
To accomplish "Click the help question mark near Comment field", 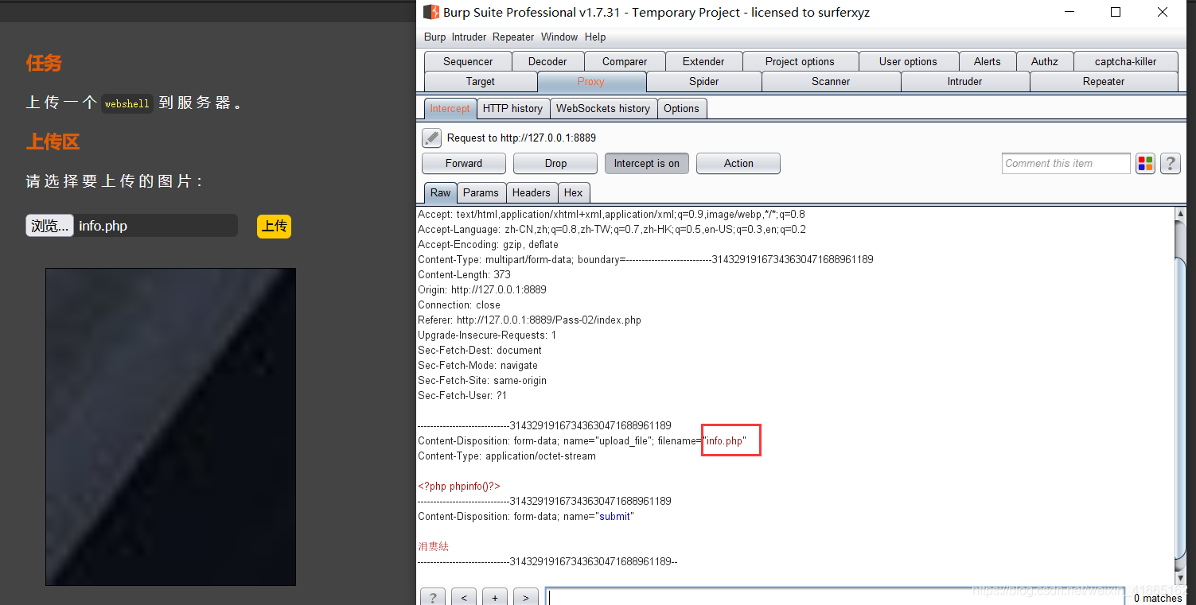I will pyautogui.click(x=1170, y=164).
